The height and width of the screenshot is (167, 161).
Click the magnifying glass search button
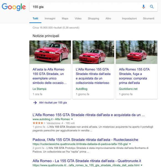point(152,7)
